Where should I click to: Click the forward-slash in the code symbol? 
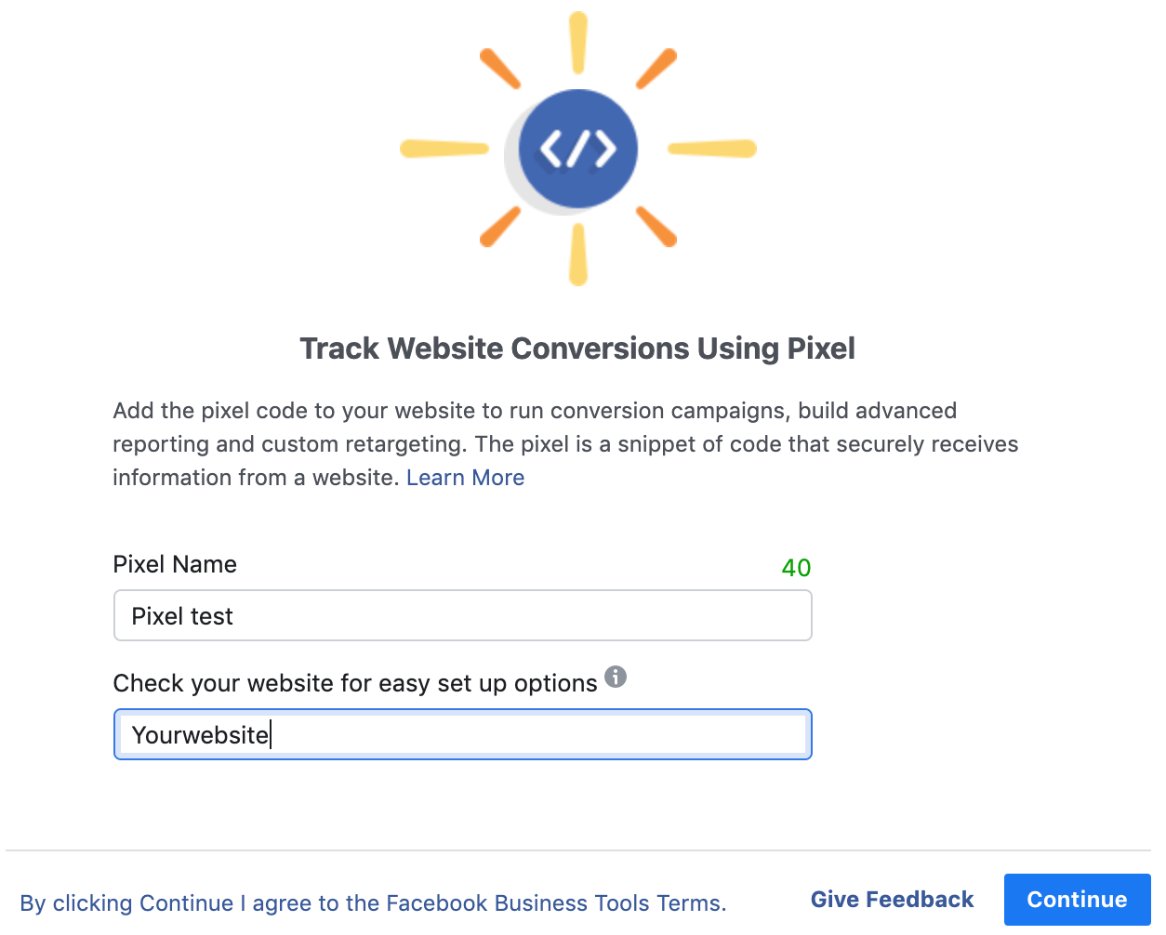point(577,147)
